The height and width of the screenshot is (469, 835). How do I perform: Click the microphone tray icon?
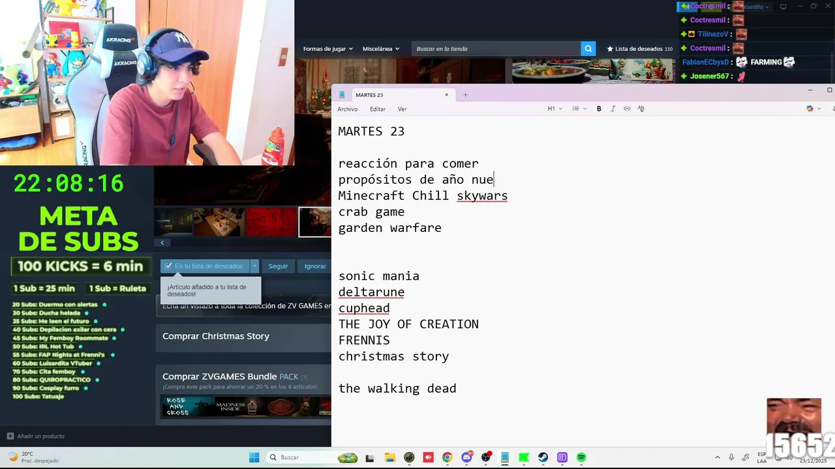[731, 457]
